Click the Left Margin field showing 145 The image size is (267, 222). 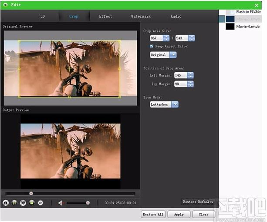(180, 75)
